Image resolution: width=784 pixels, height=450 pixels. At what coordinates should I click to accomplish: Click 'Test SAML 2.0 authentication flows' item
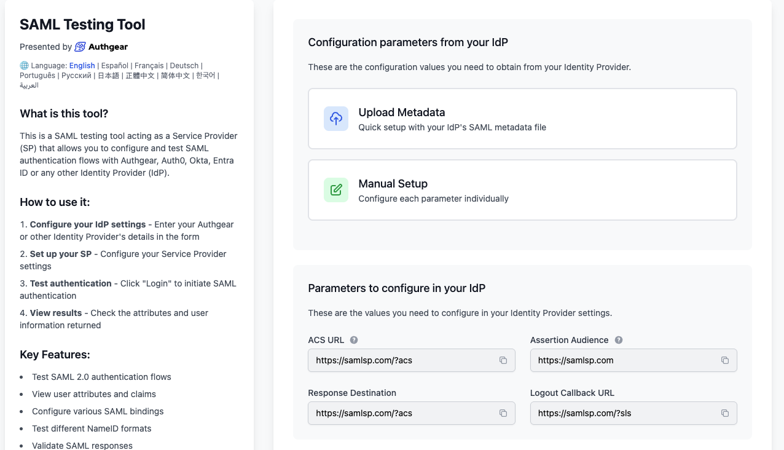tap(102, 377)
